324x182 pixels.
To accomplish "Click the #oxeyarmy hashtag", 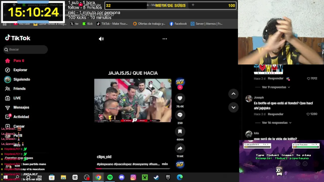I will coord(140,164).
